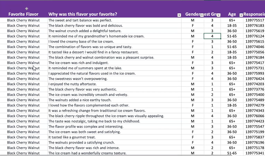The height and width of the screenshot is (156, 265).
Task: Select the 'refreshing change from traditional' cell
Action: pyautogui.click(x=114, y=110)
